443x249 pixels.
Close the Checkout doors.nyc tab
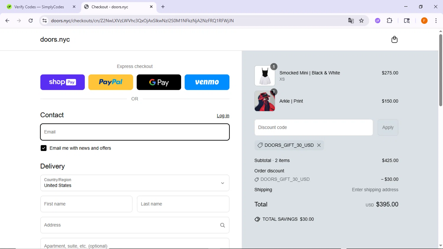coord(151,7)
